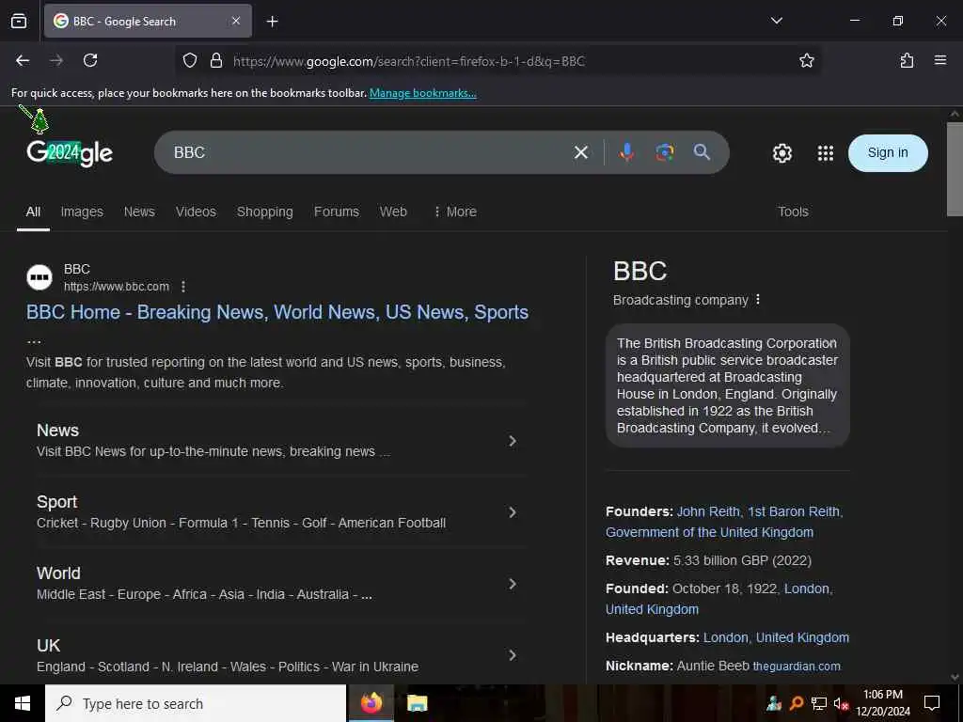Open the Windows Start menu
The image size is (963, 722).
point(23,703)
